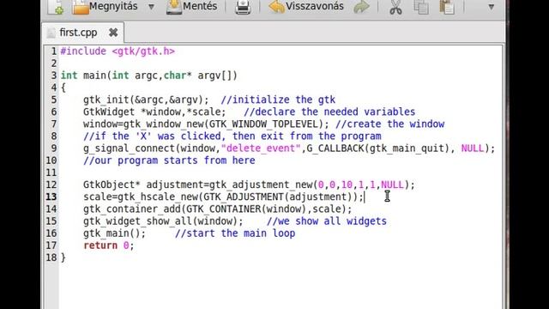Click the "delete_event" string literal
This screenshot has height=309, width=549.
(261, 148)
